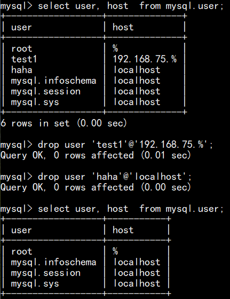This screenshot has height=299, width=230.
Task: Click the "host" column header in first table
Action: click(x=123, y=27)
